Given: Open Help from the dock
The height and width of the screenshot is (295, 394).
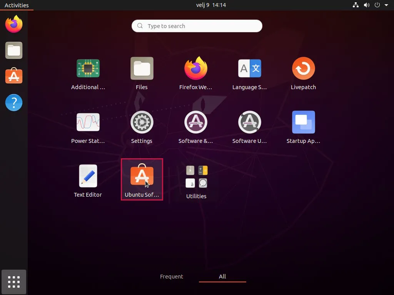Looking at the screenshot, I should pyautogui.click(x=13, y=103).
